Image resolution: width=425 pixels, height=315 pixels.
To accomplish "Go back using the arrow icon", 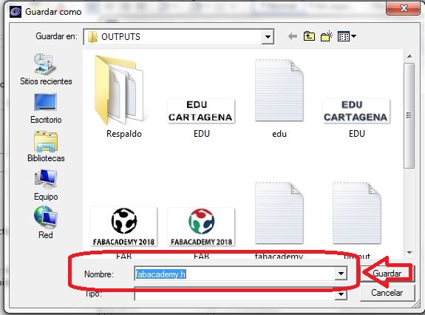I will click(293, 36).
